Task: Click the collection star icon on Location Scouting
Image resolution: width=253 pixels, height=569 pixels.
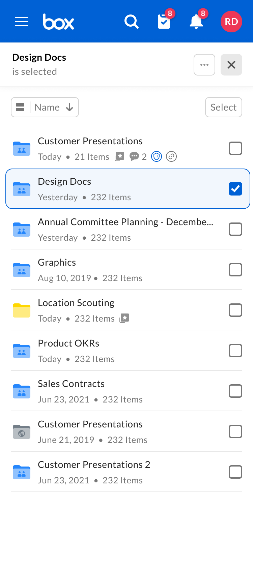Action: pyautogui.click(x=124, y=318)
